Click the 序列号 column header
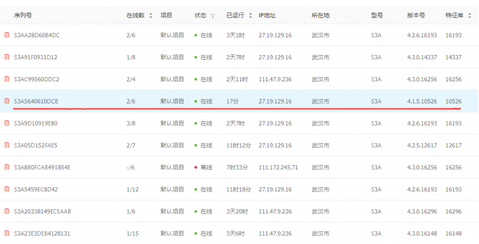 pyautogui.click(x=22, y=15)
